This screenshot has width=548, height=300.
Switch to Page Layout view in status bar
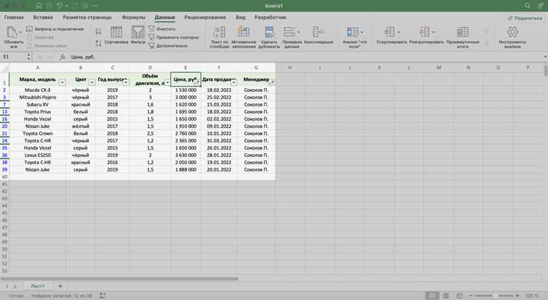click(446, 296)
